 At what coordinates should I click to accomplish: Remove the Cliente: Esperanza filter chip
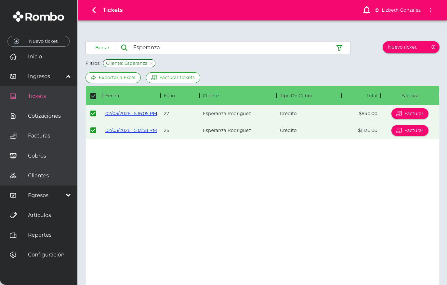pyautogui.click(x=151, y=63)
